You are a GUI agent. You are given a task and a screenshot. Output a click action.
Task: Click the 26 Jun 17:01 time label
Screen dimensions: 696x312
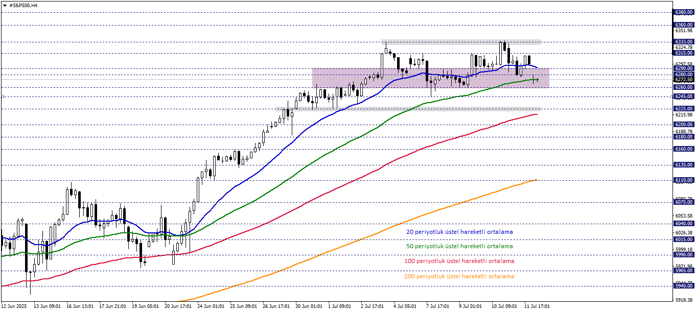point(276,306)
